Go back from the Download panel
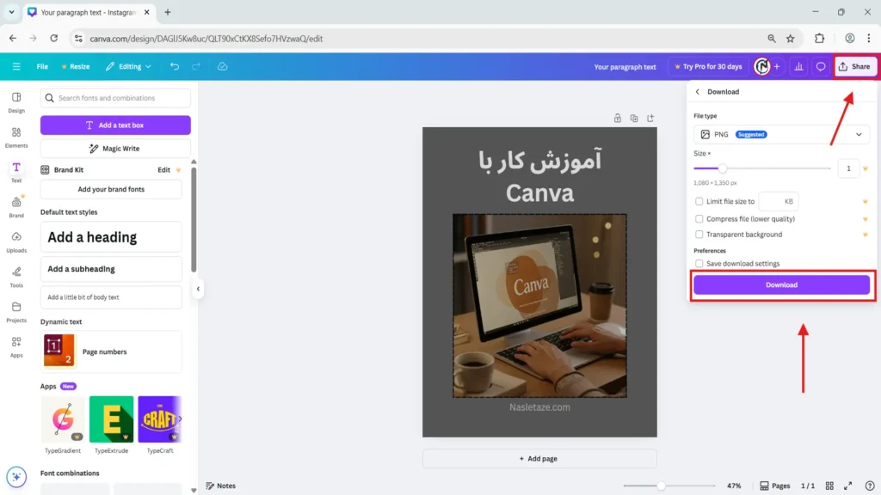The image size is (881, 495). [x=698, y=91]
